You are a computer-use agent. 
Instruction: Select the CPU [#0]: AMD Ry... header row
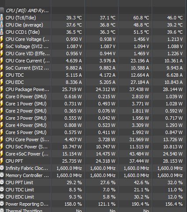[93, 11]
